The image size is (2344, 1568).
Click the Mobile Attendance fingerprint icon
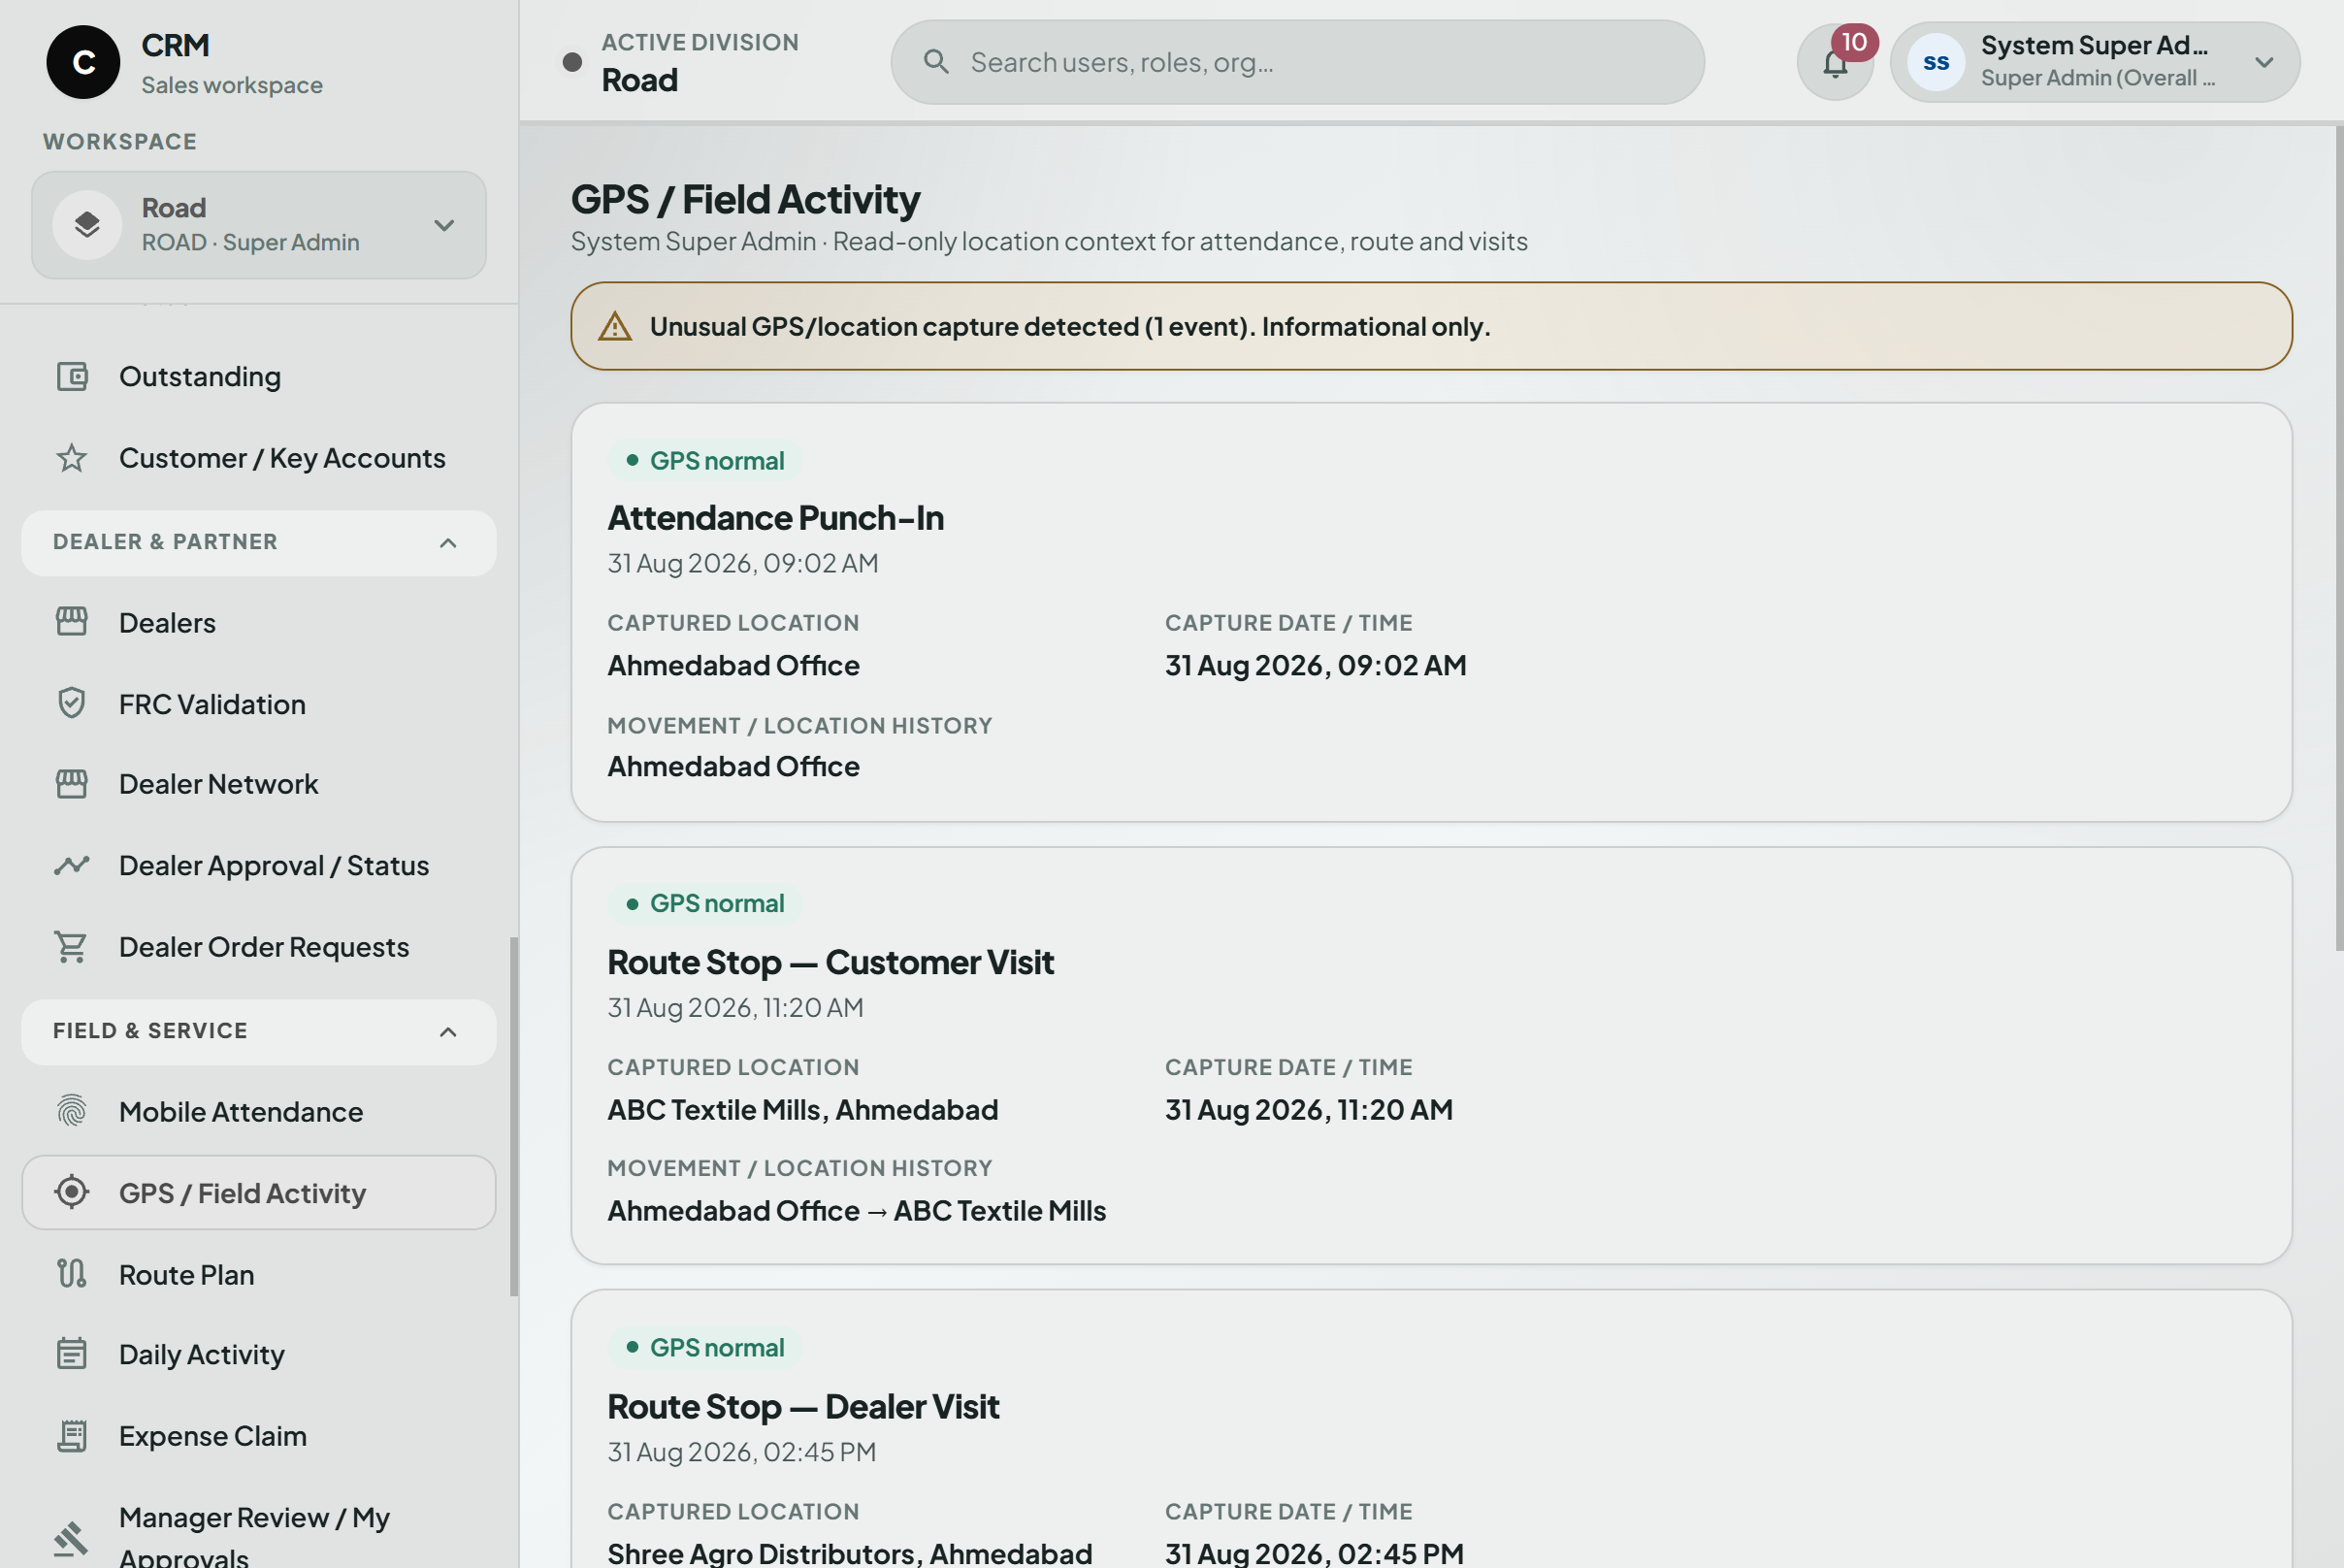(72, 1112)
